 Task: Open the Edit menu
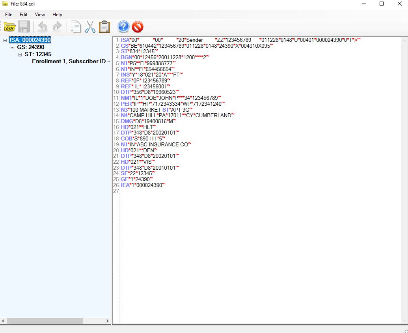pos(23,15)
